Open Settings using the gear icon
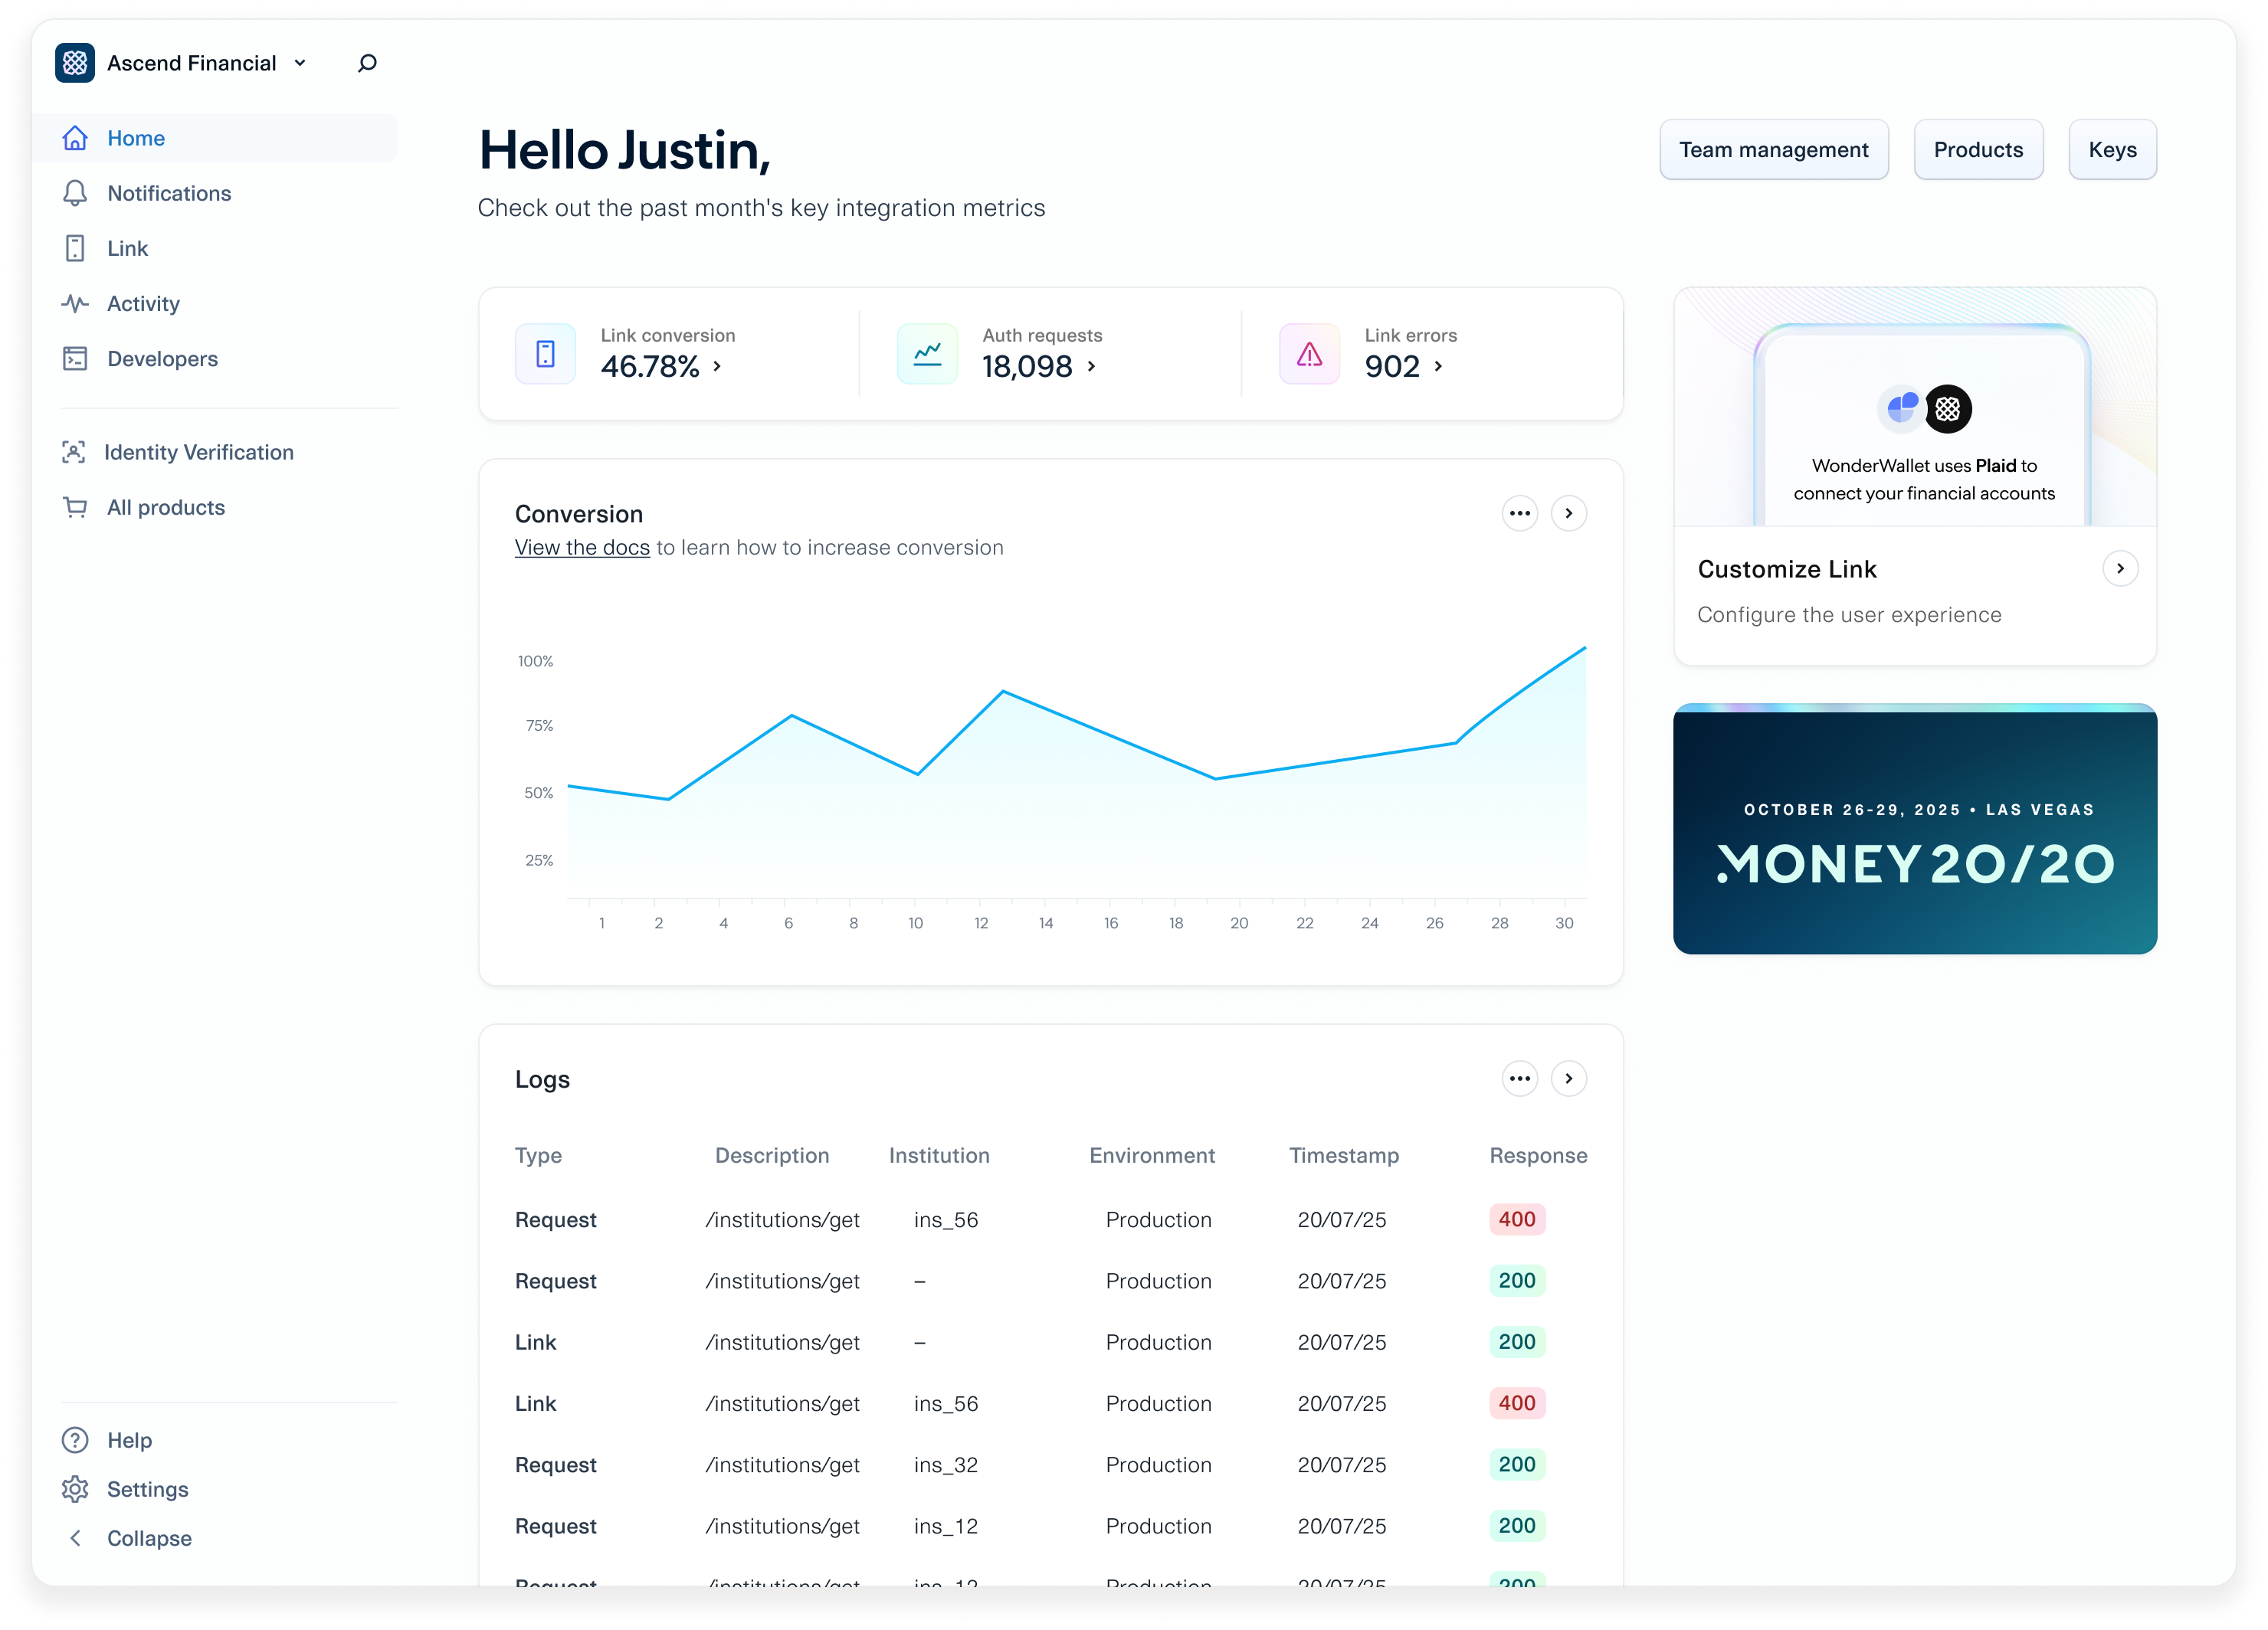Image resolution: width=2268 pixels, height=1630 pixels. coord(77,1489)
